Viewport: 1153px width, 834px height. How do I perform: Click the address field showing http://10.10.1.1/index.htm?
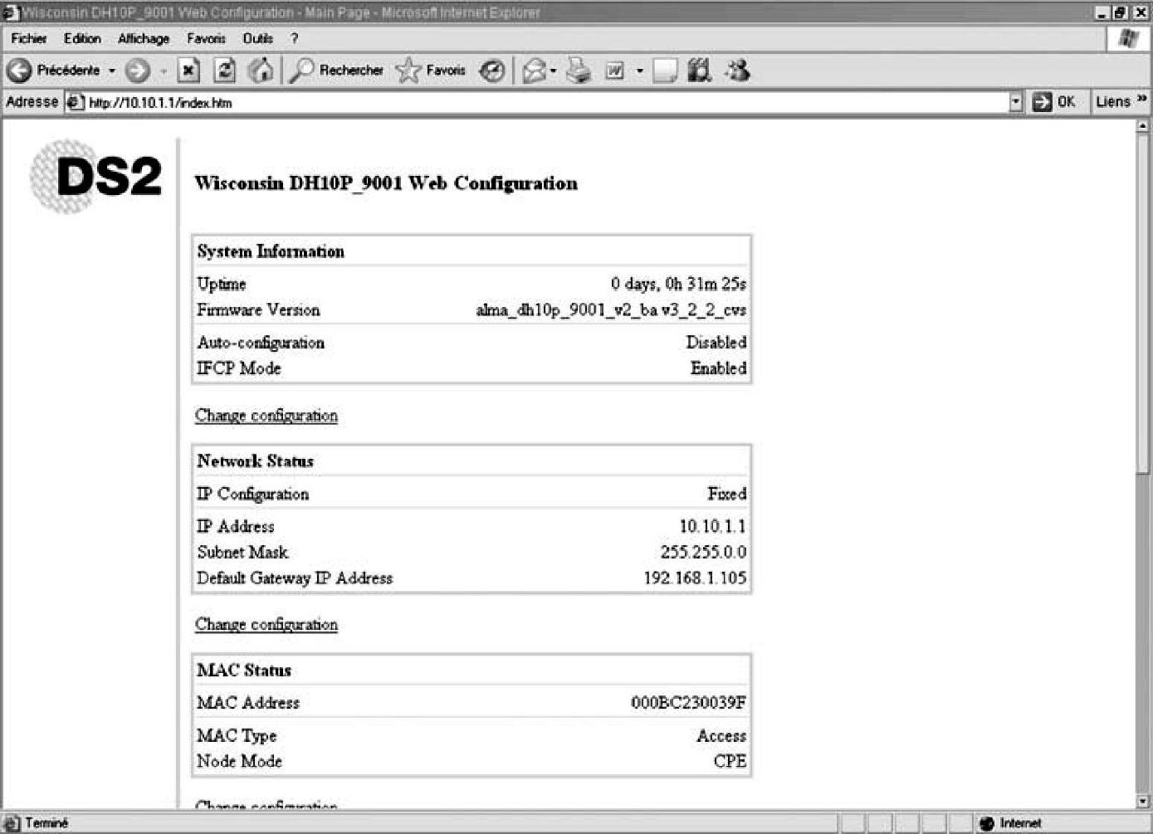(x=544, y=102)
